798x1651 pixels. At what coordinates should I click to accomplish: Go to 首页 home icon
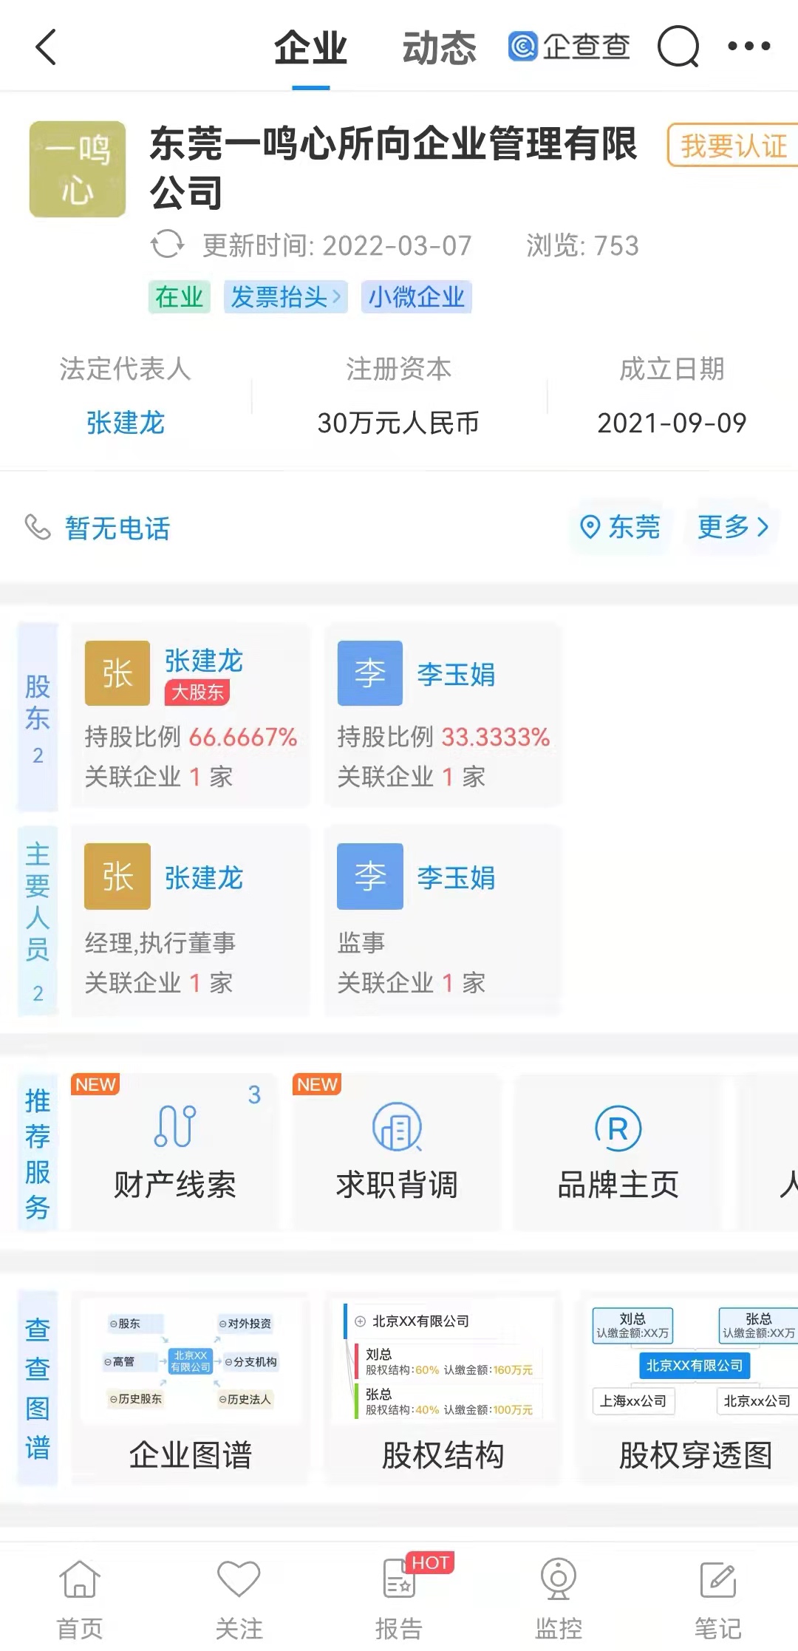[x=80, y=1579]
